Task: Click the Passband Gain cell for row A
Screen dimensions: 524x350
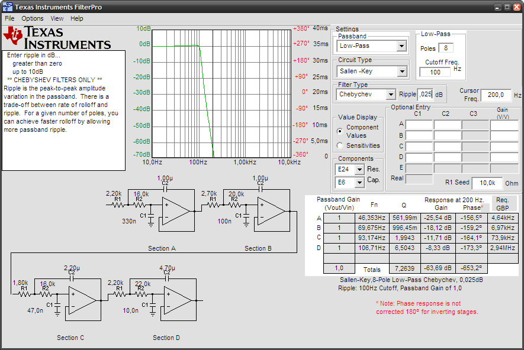Action: [339, 218]
